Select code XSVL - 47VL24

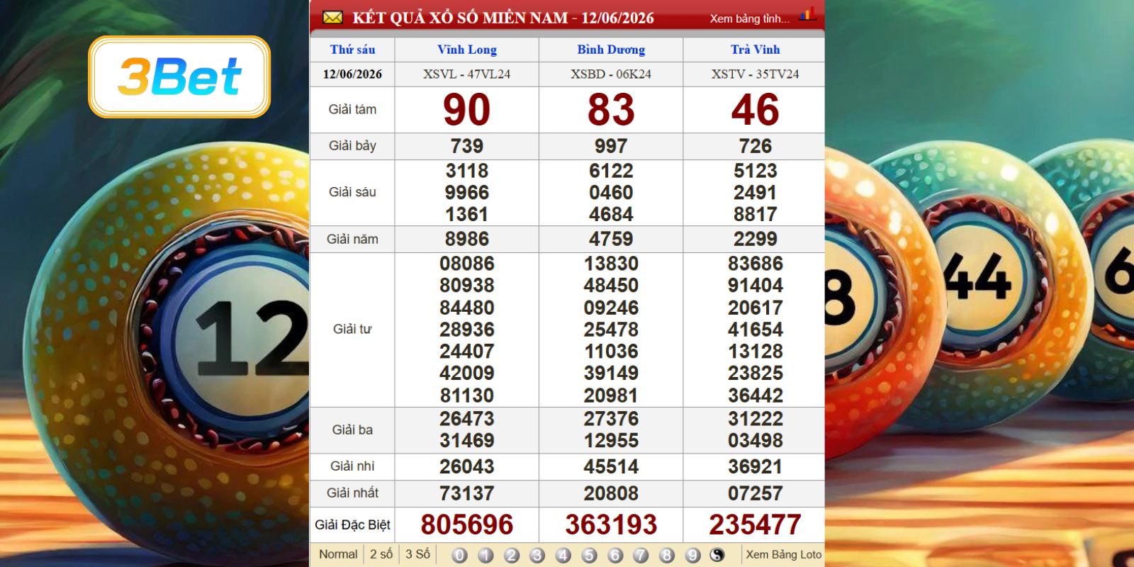(467, 74)
